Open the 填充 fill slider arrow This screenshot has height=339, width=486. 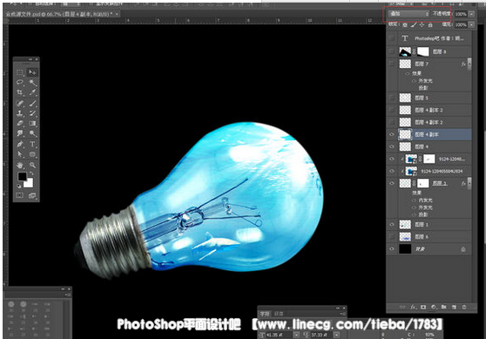click(x=471, y=24)
